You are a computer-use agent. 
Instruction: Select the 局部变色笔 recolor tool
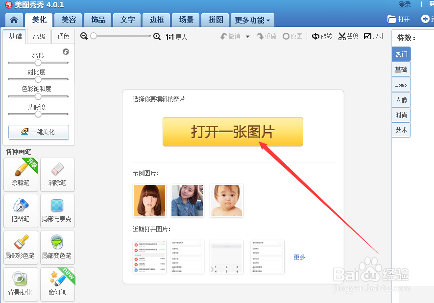pyautogui.click(x=58, y=248)
